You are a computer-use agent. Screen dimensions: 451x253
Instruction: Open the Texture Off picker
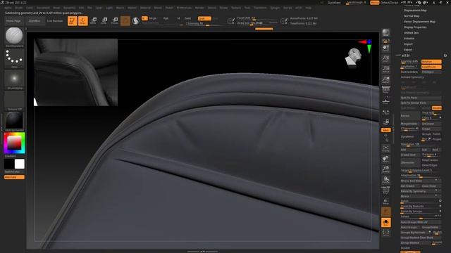click(x=14, y=100)
